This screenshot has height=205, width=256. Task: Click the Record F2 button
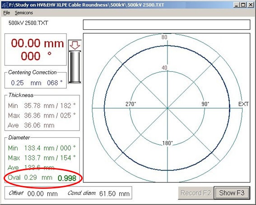point(196,193)
